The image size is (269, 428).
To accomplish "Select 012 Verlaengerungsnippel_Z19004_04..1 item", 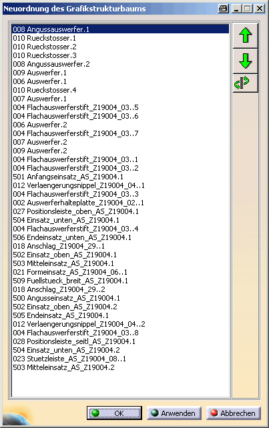I will click(x=120, y=185).
